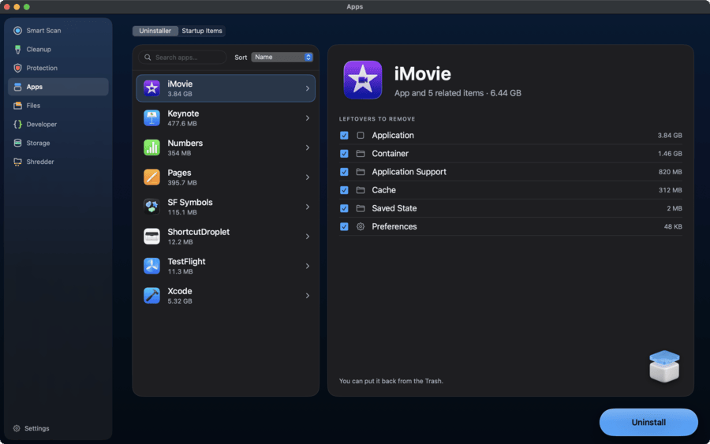Click the SF Symbols app icon

151,207
